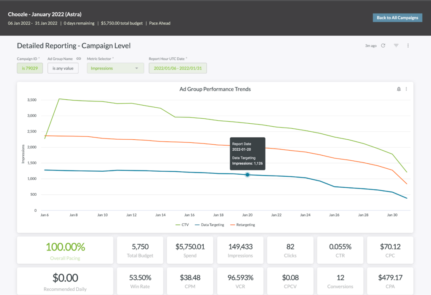Click the 53.50% Win Rate value
The width and height of the screenshot is (431, 295).
[140, 278]
